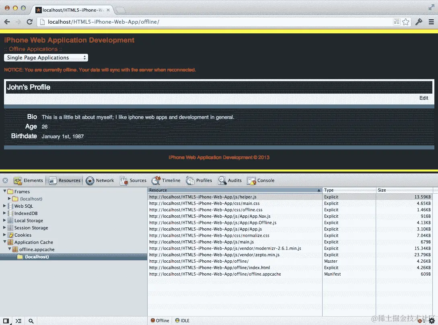Click the Edit link in John's Profile
Viewport: 438px width, 325px height.
coord(424,98)
